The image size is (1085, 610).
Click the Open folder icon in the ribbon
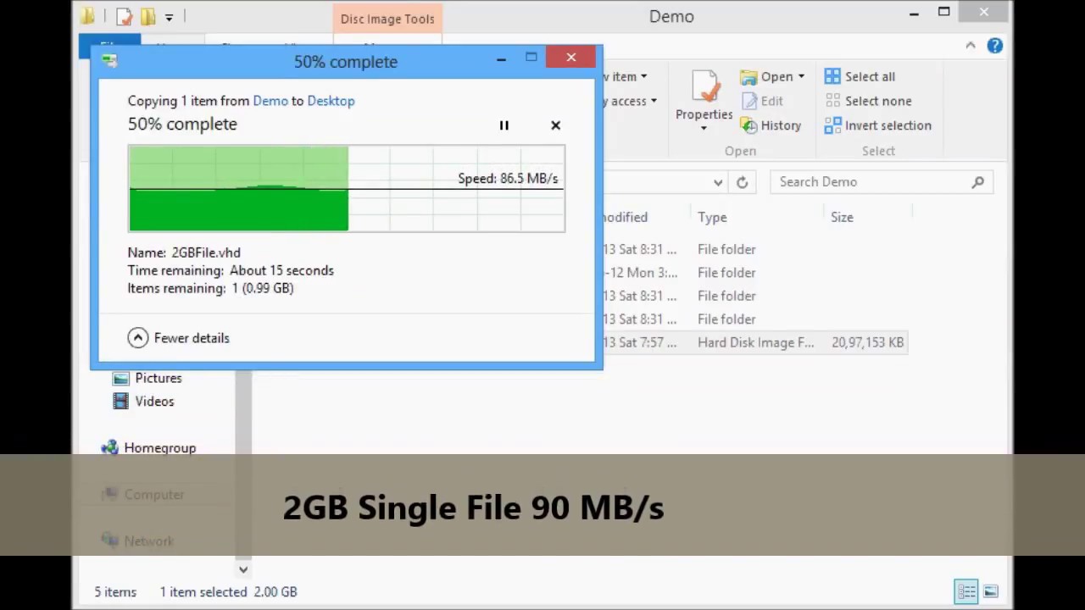click(748, 77)
